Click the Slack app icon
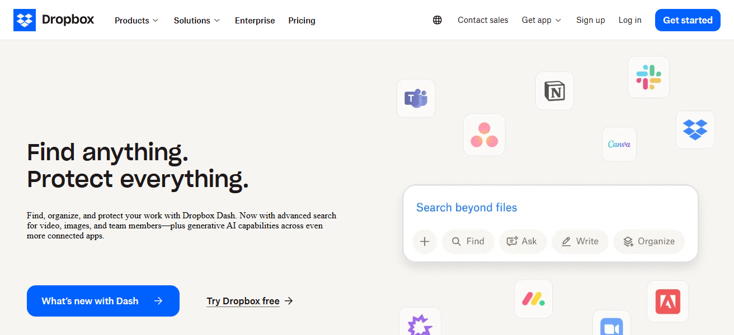 [648, 77]
